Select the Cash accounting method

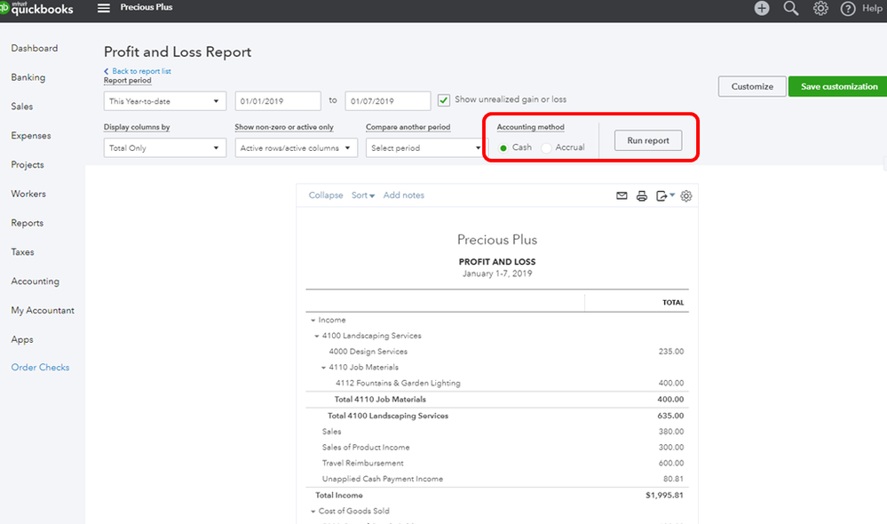click(x=503, y=147)
